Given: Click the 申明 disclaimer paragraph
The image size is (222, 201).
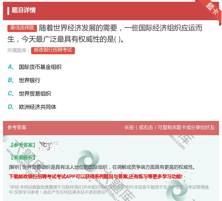Looking at the screenshot, I should click(x=109, y=190).
